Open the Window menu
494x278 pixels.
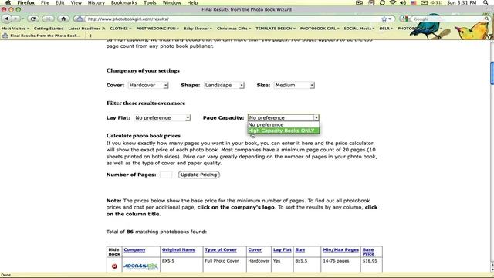click(171, 2)
